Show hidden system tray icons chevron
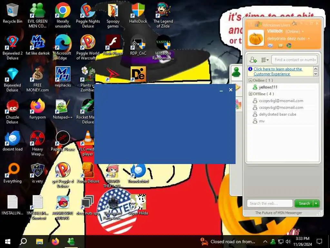Viewport: 330px width, 248px height. (265, 242)
